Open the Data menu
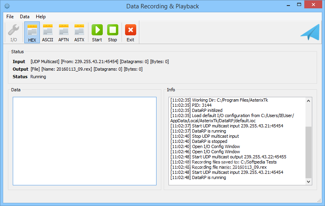Screen dimensions: 325x206 tap(25, 17)
